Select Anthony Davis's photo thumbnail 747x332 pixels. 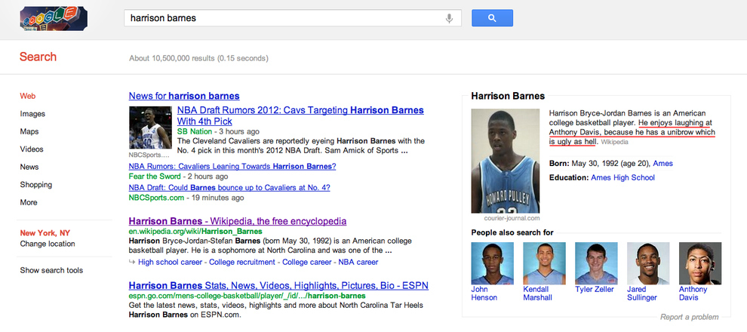point(699,263)
